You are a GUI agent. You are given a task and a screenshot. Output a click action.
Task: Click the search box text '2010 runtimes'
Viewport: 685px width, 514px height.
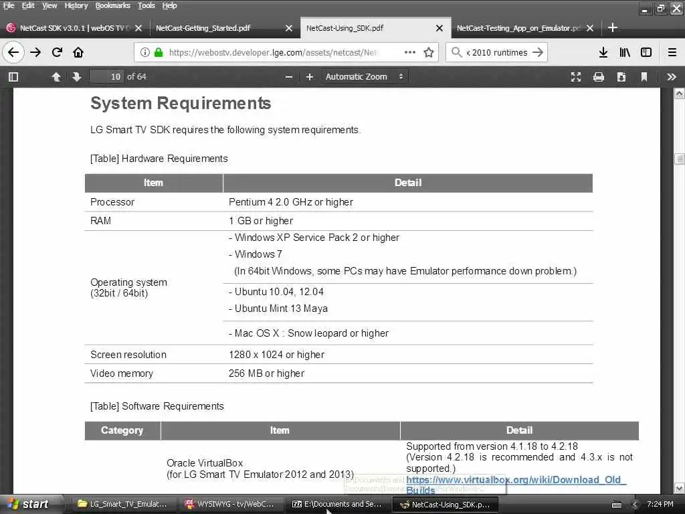click(499, 52)
